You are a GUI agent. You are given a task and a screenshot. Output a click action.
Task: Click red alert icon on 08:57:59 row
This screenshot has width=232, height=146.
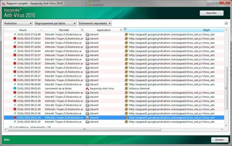(x=15, y=80)
